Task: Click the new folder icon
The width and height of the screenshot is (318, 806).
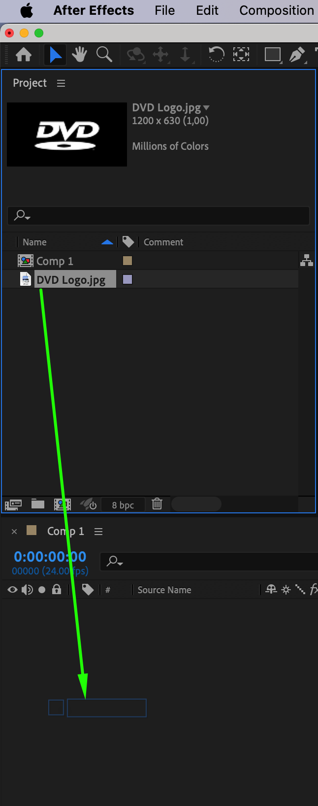Action: click(x=38, y=504)
